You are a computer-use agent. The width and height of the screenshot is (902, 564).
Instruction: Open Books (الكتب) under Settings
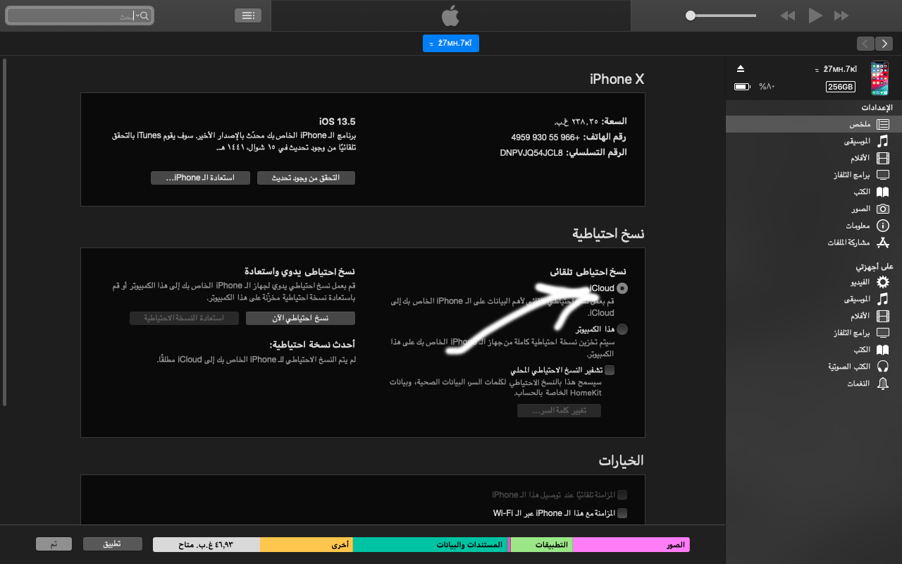(x=814, y=192)
